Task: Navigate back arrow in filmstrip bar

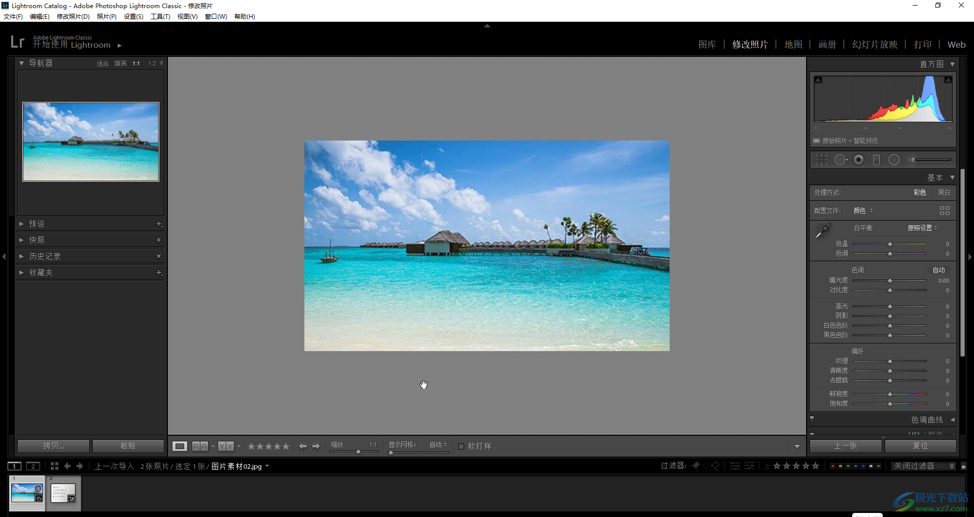Action: [x=67, y=466]
